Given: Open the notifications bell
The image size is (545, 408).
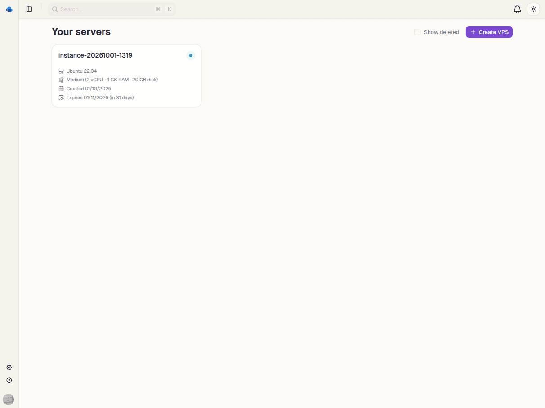Looking at the screenshot, I should (517, 9).
